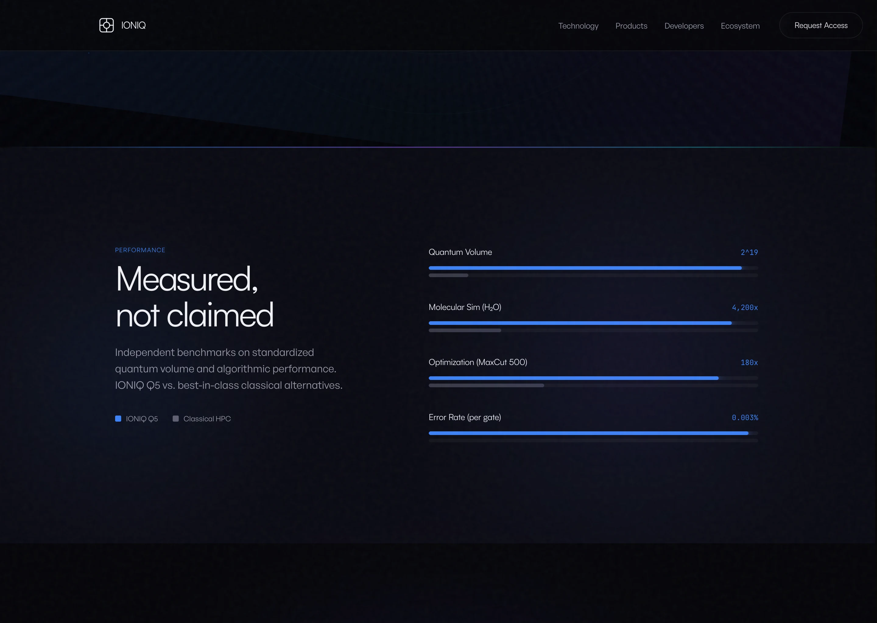Click the gray Quantum Volume comparison bar

tap(449, 275)
